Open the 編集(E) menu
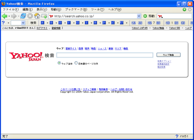Viewport: 194px width, 140px height. click(x=28, y=9)
